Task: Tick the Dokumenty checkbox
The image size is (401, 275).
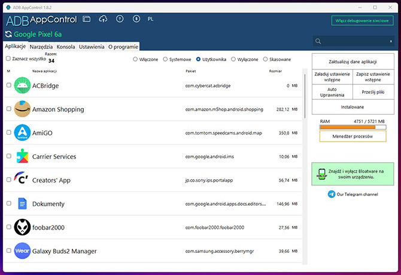Action: coord(9,203)
